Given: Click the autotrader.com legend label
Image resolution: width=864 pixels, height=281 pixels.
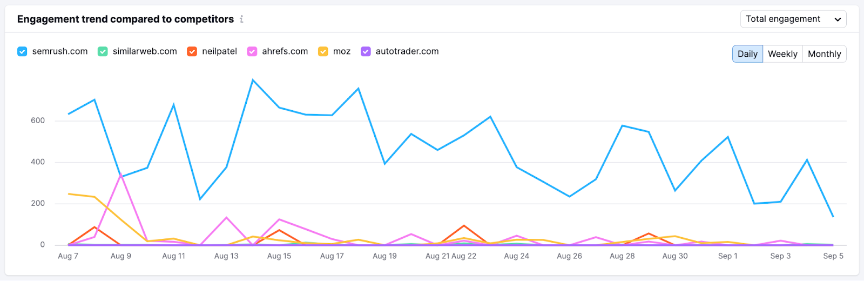Looking at the screenshot, I should [407, 51].
